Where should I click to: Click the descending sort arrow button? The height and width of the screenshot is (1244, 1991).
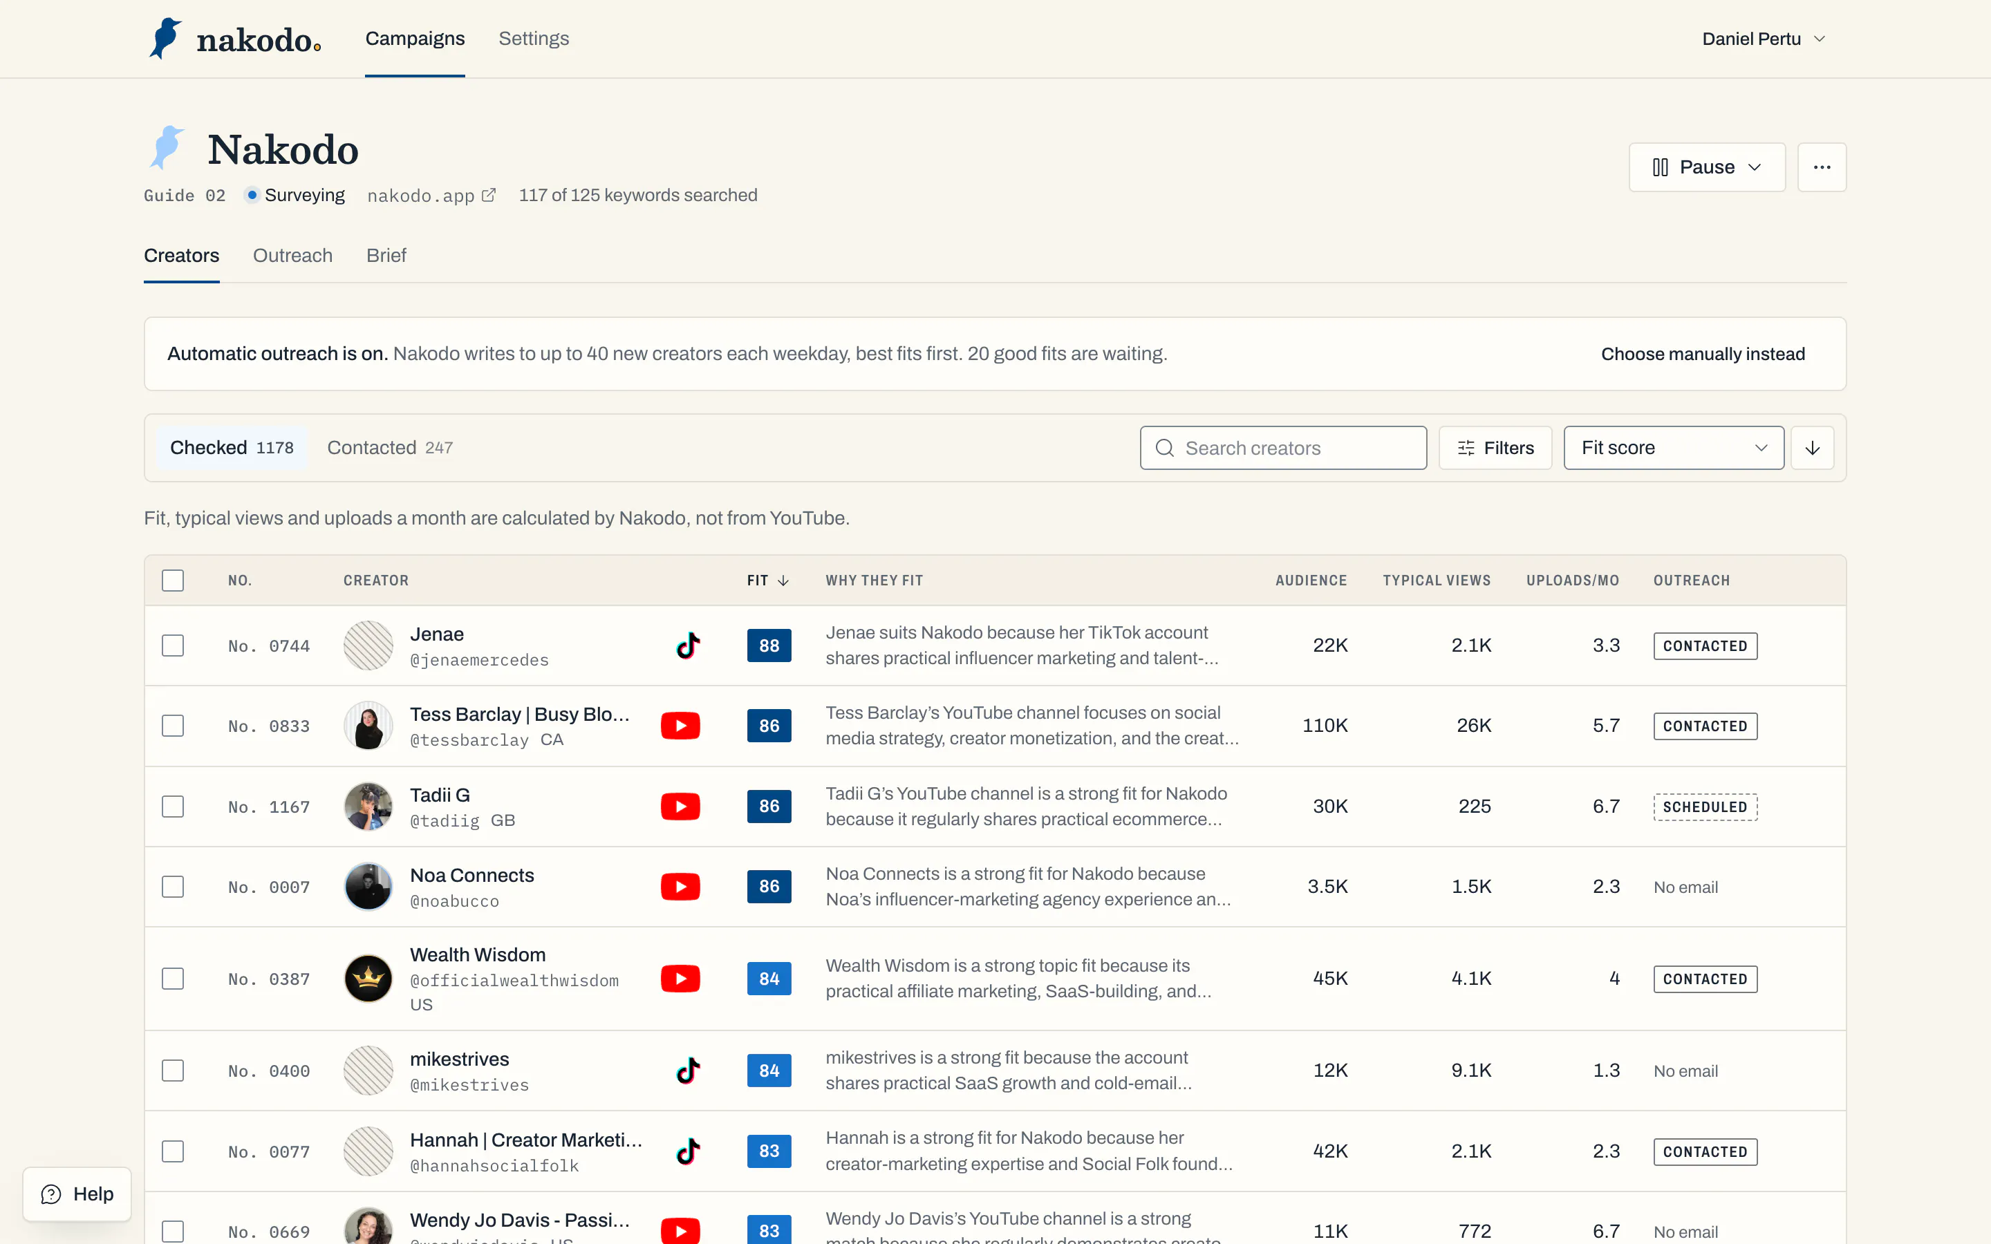point(1812,448)
